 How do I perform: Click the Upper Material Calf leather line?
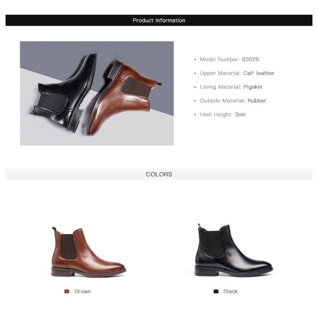click(x=237, y=73)
